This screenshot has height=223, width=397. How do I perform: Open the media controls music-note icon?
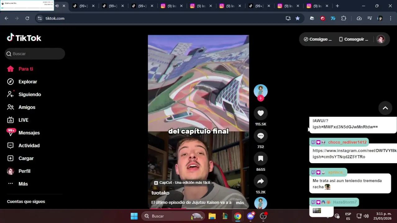[370, 18]
